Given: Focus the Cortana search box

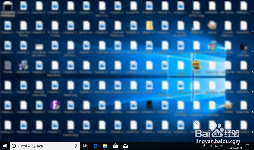Looking at the screenshot, I should click(45, 146).
